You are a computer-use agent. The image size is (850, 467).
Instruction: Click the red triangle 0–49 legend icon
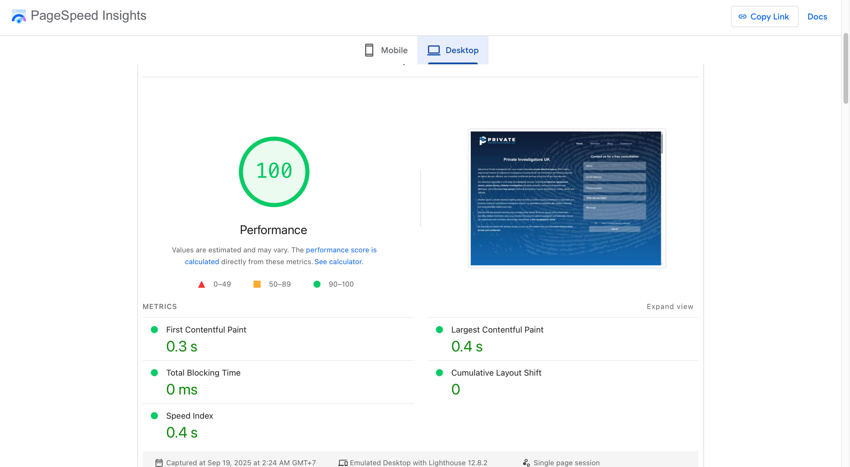click(201, 284)
